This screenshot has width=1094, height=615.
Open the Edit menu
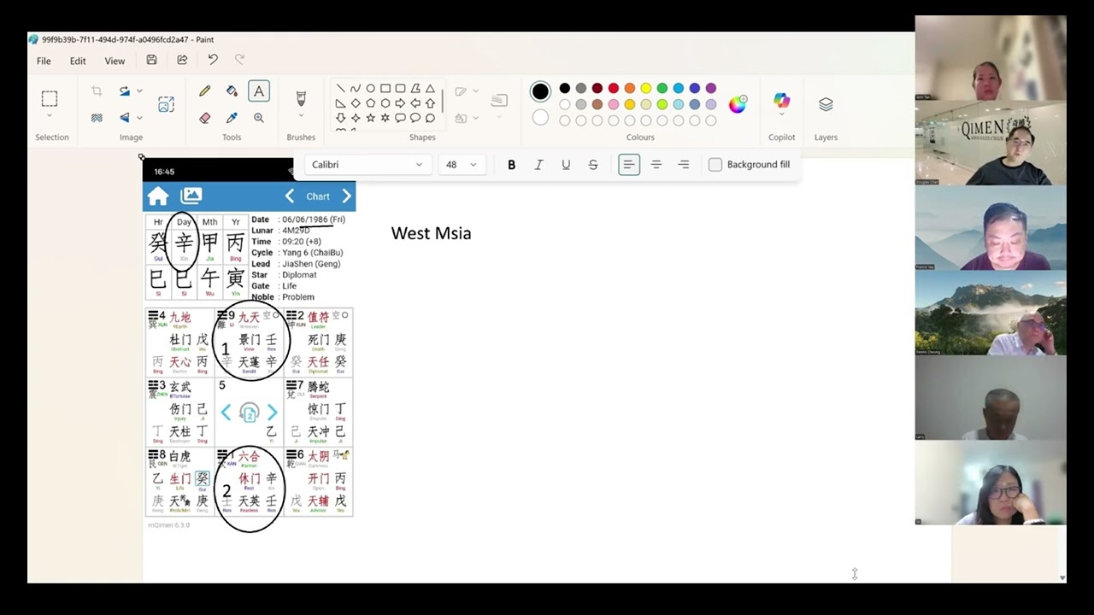pos(78,61)
